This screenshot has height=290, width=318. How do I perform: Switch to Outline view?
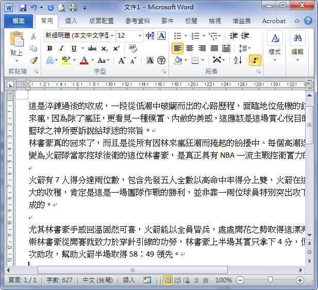click(196, 280)
